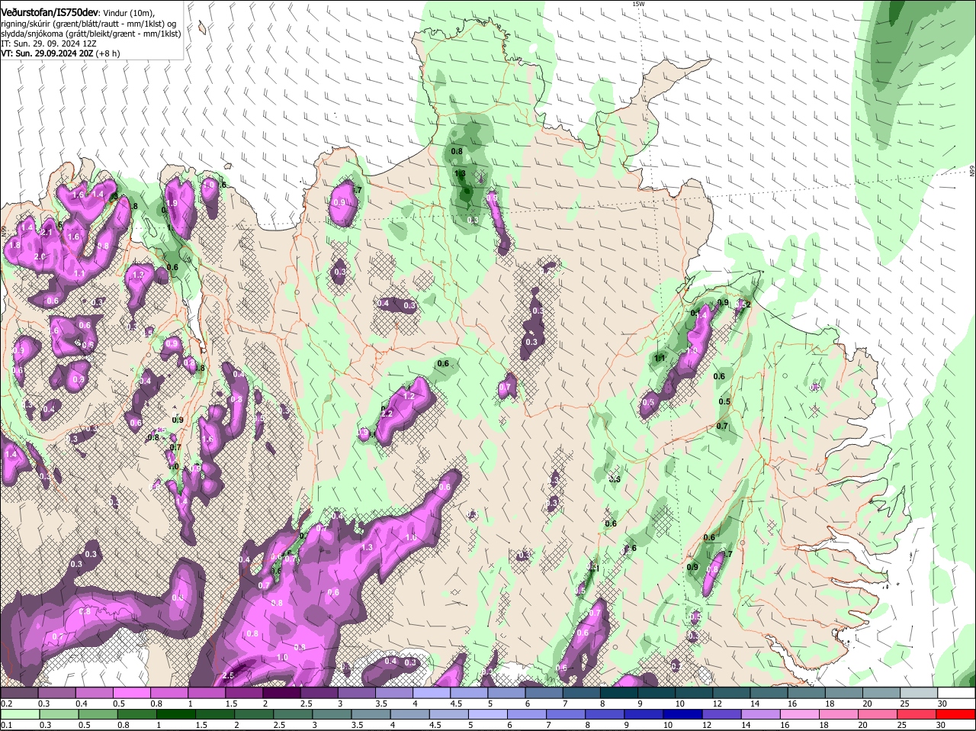The image size is (976, 731).
Task: Click the 30 label on the snow scale
Action: [942, 704]
